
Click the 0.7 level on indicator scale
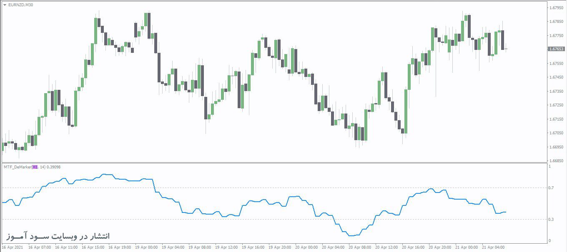(551, 188)
